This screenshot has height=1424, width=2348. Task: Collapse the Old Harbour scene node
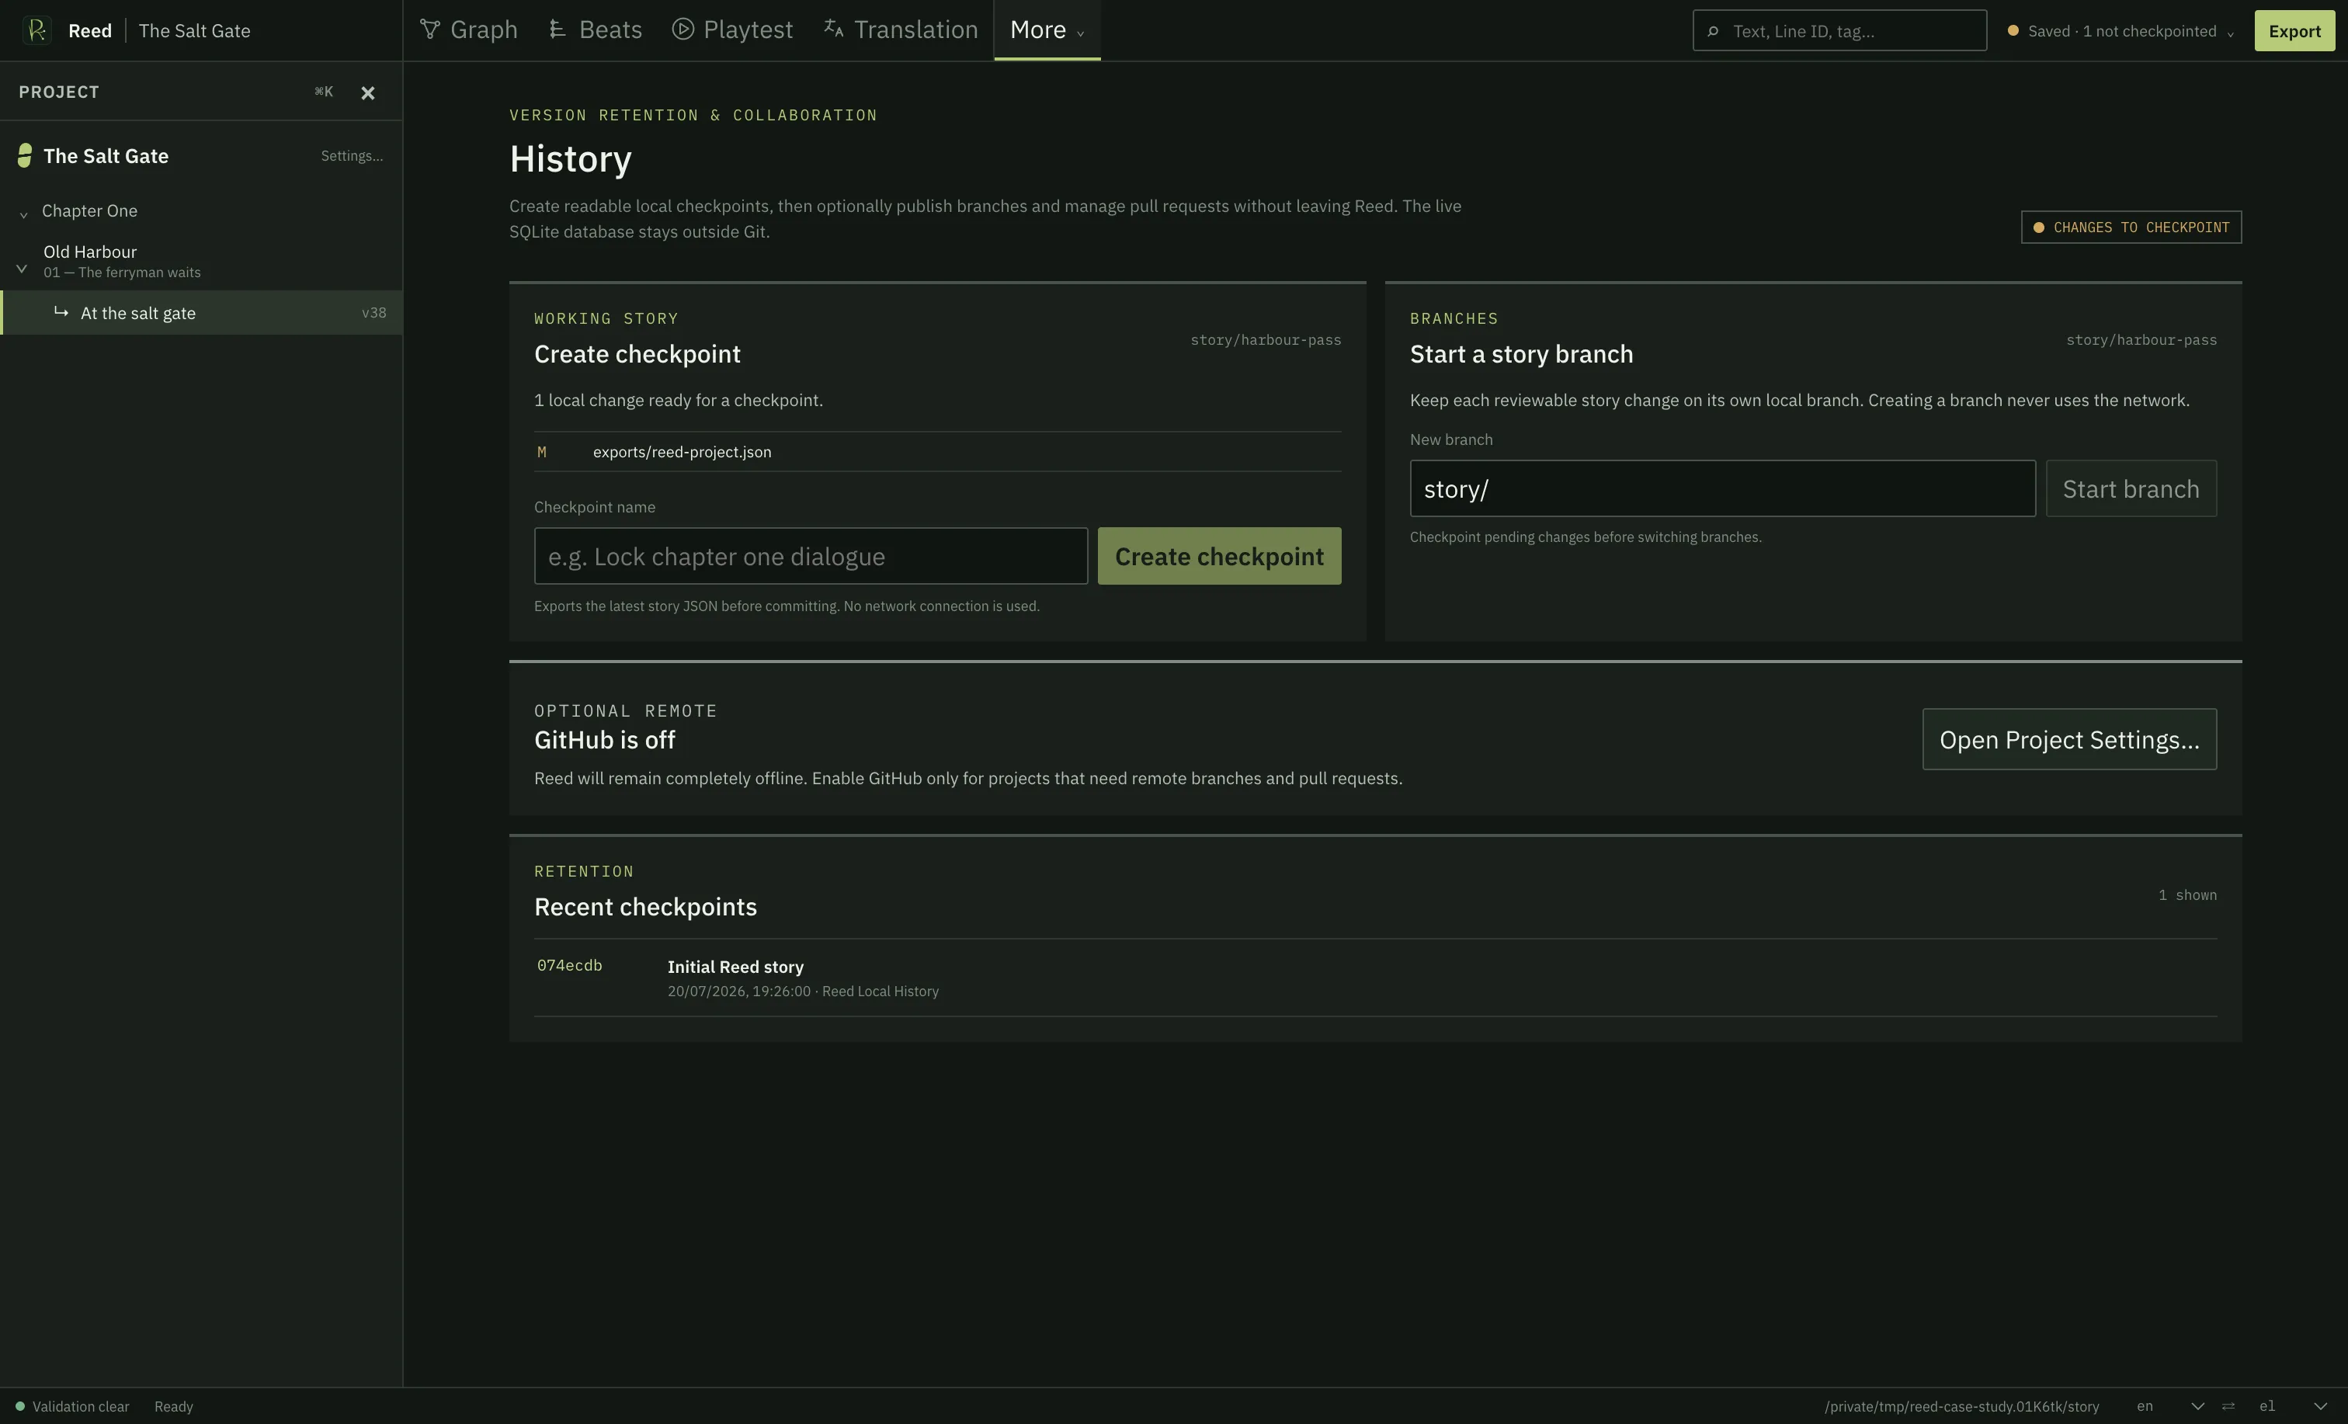pos(22,269)
